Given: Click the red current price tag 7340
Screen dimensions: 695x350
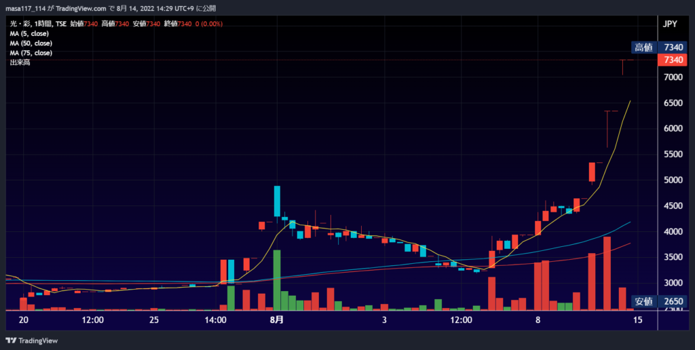Looking at the screenshot, I should pyautogui.click(x=673, y=60).
